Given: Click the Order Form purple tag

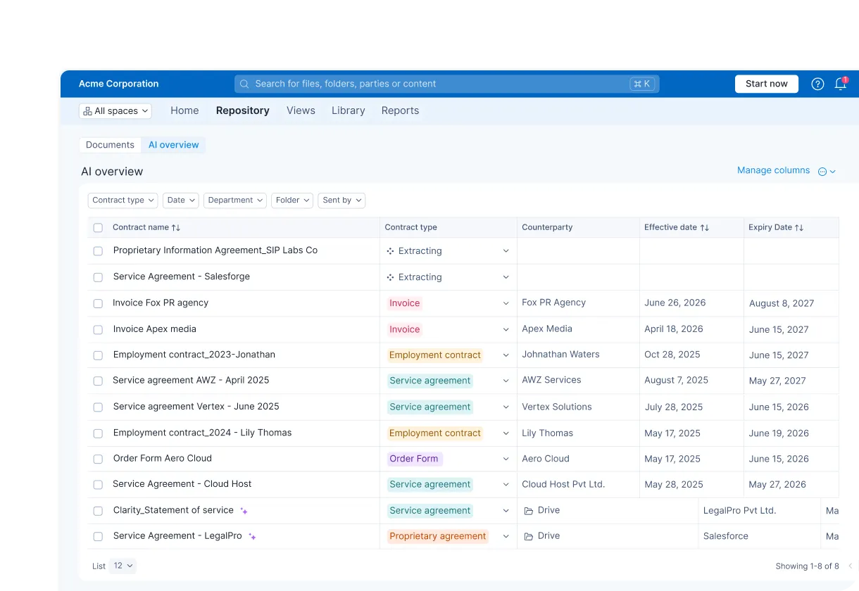Looking at the screenshot, I should tap(414, 459).
